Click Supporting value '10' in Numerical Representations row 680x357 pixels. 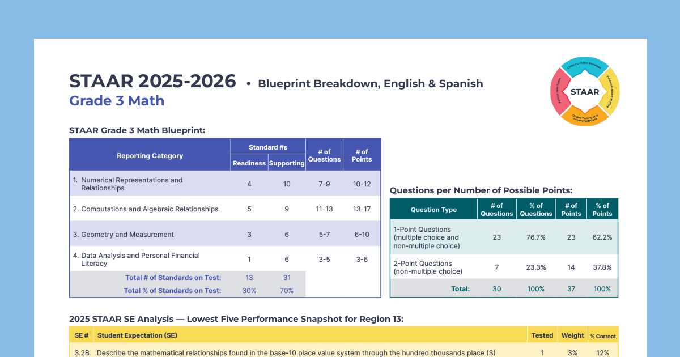[x=287, y=184]
